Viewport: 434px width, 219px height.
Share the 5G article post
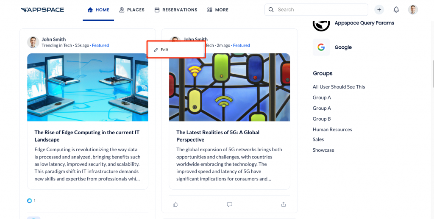tap(284, 204)
